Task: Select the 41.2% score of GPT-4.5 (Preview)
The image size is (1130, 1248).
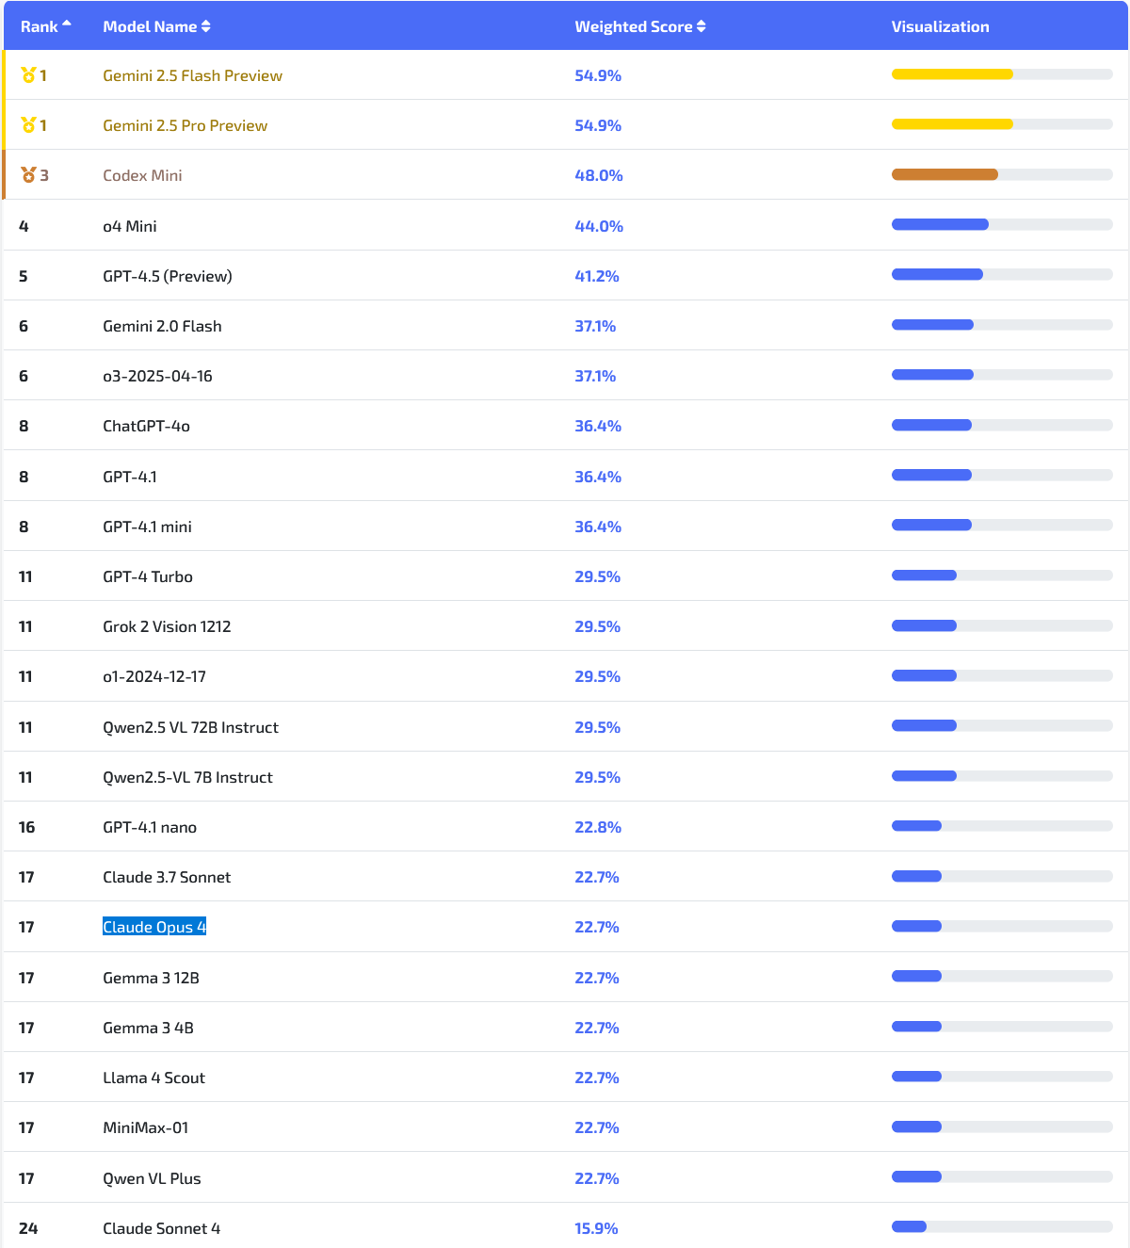Action: pos(597,276)
